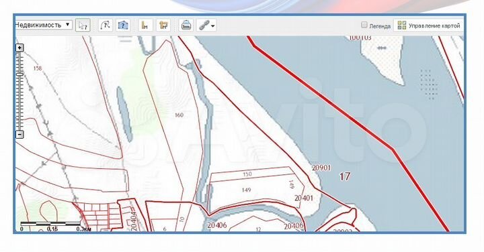Click the Легенда label text
The width and height of the screenshot is (484, 252).
(380, 26)
